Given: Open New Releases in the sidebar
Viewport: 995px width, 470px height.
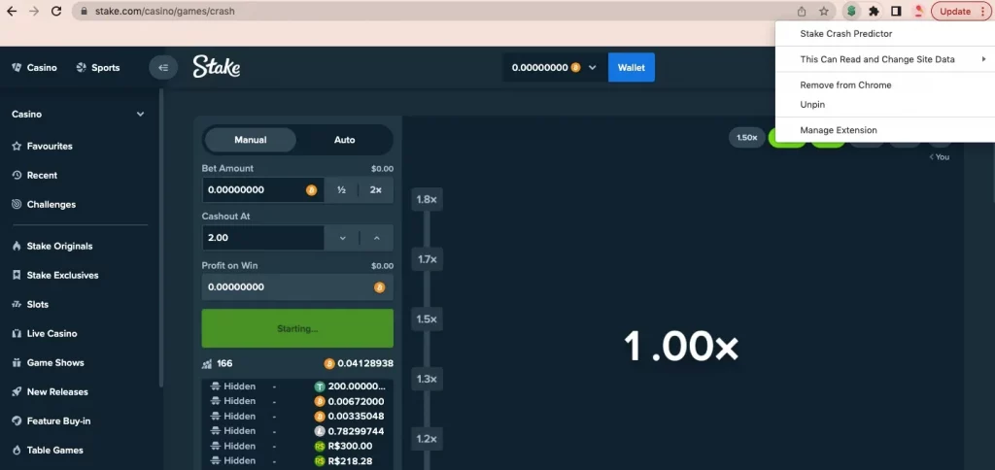Looking at the screenshot, I should pos(50,392).
